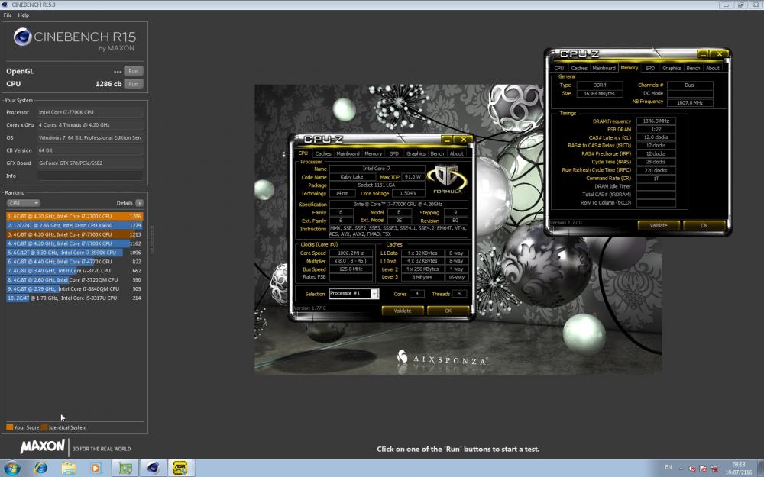Select the Core i7-3840QM ranking row

point(75,289)
